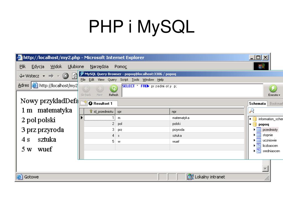Click the MySQL Query Browser title icon

click(x=82, y=74)
